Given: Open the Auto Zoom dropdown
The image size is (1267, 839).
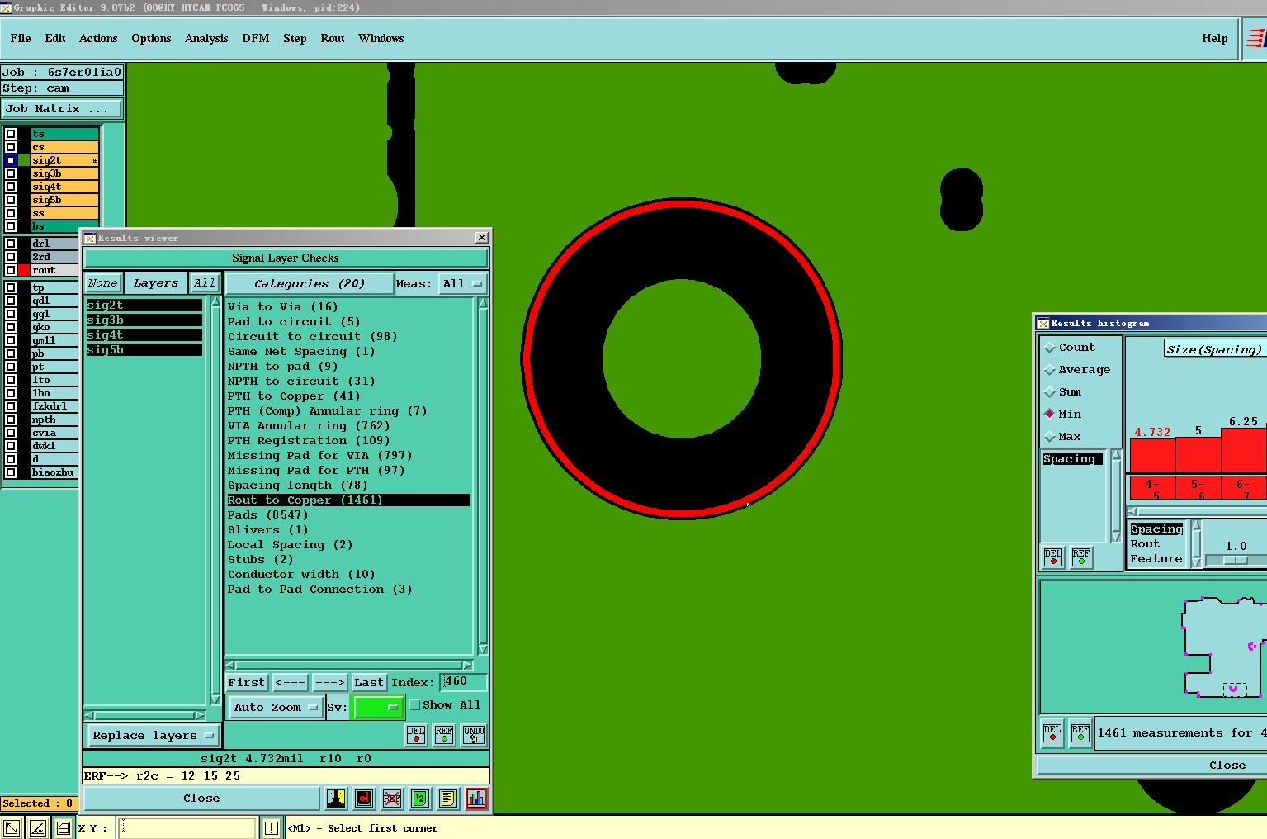Looking at the screenshot, I should click(x=275, y=708).
